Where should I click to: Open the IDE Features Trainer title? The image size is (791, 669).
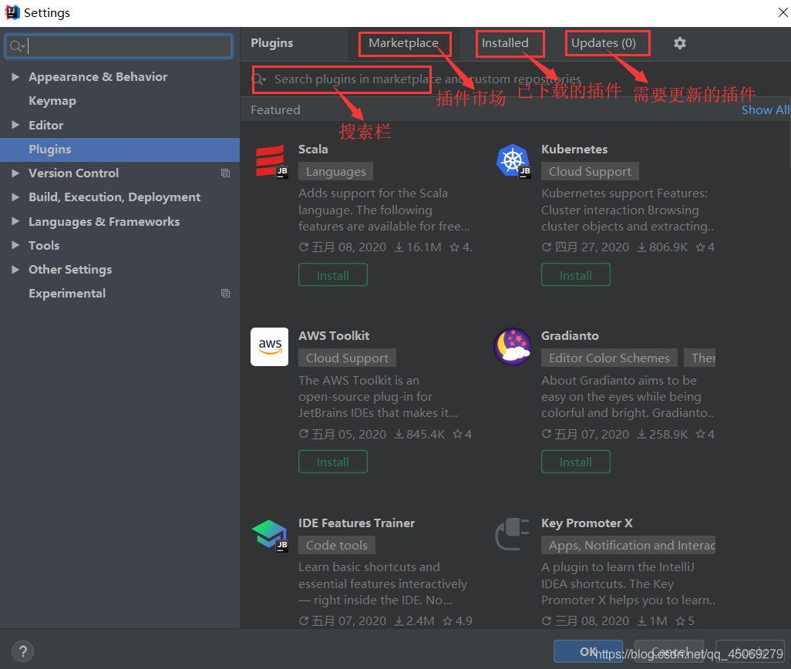[357, 523]
